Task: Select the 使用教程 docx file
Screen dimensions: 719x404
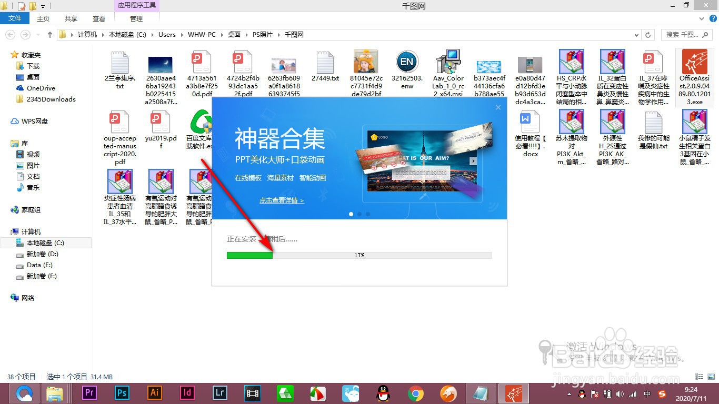Action: [531, 134]
